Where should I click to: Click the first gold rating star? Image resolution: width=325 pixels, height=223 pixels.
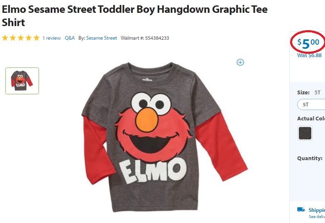tap(5, 38)
